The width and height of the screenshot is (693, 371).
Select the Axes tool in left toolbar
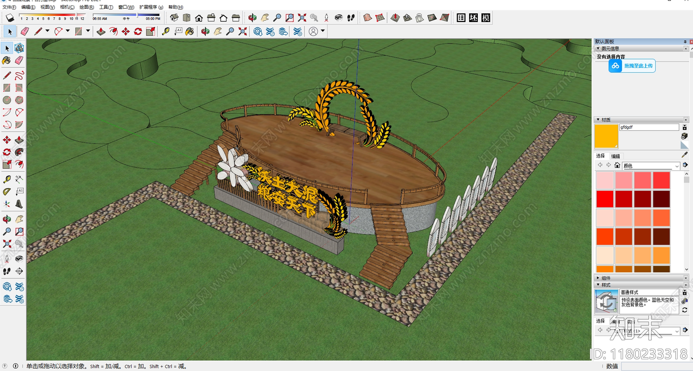pyautogui.click(x=7, y=204)
